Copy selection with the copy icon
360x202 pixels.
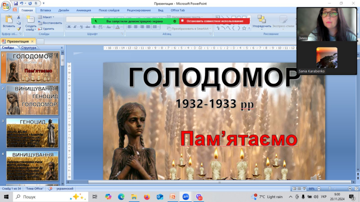tap(19, 23)
